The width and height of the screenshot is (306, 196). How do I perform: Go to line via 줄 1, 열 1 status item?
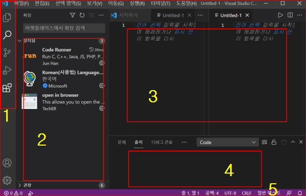[190, 193]
